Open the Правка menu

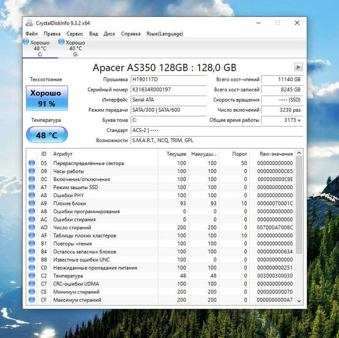(52, 34)
